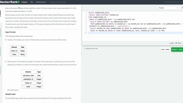Click the panel divider handle between problem and editor

(x=81, y=54)
